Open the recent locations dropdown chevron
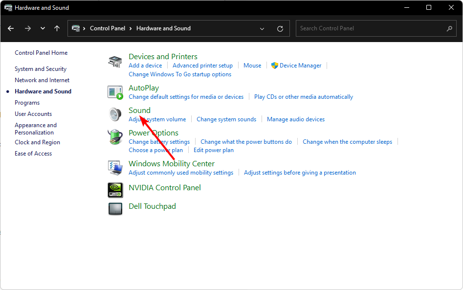This screenshot has width=463, height=290. [x=43, y=28]
